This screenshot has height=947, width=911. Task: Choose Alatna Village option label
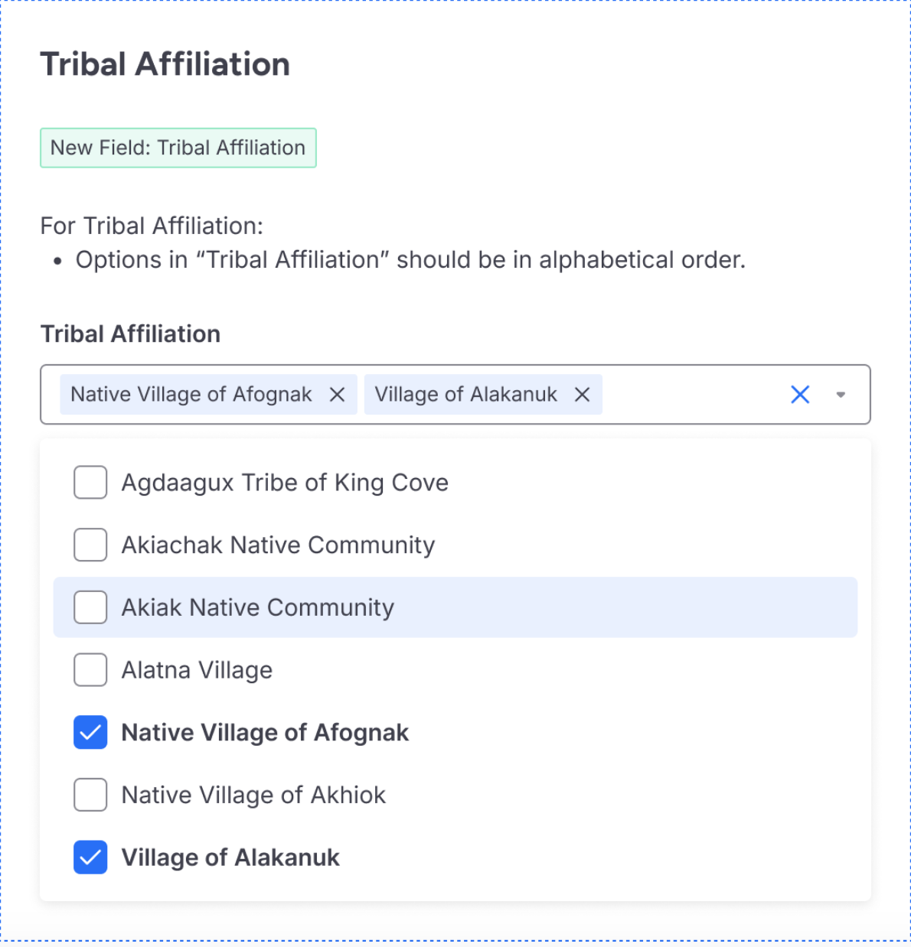pyautogui.click(x=197, y=670)
